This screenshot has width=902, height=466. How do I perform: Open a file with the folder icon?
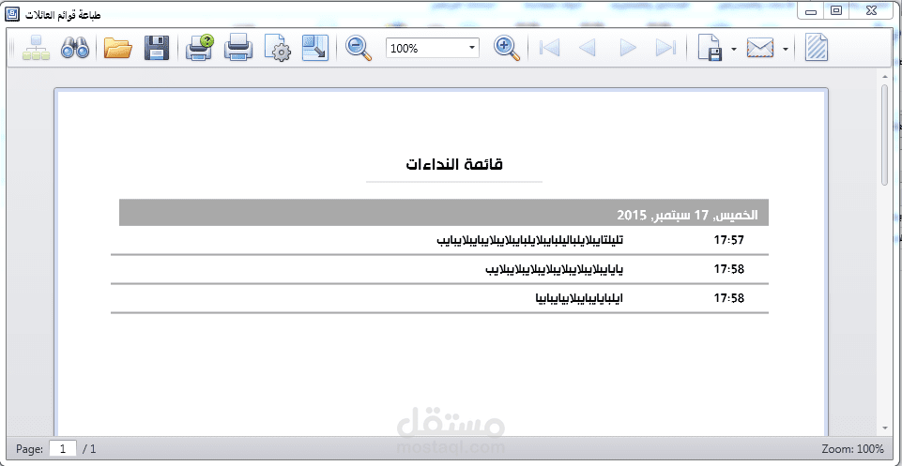click(118, 48)
